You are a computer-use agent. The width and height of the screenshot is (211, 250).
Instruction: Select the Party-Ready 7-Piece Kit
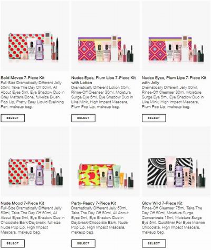pyautogui.click(x=83, y=243)
